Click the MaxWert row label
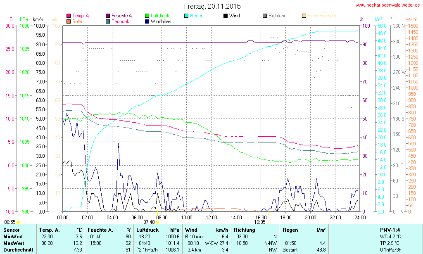Image resolution: width=423 pixels, height=254 pixels. (x=14, y=243)
